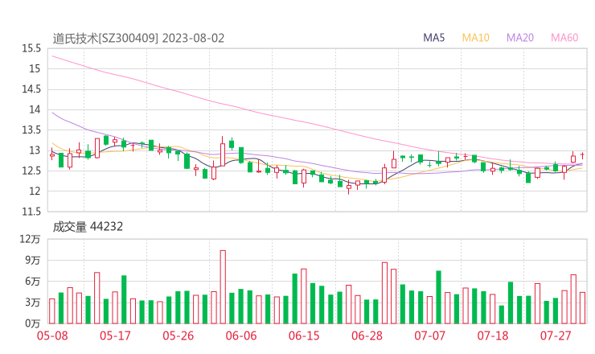
Task: Click the MA5 legend label
Action: point(433,38)
